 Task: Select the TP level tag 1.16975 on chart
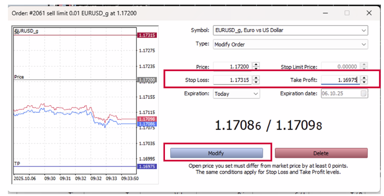147,167
